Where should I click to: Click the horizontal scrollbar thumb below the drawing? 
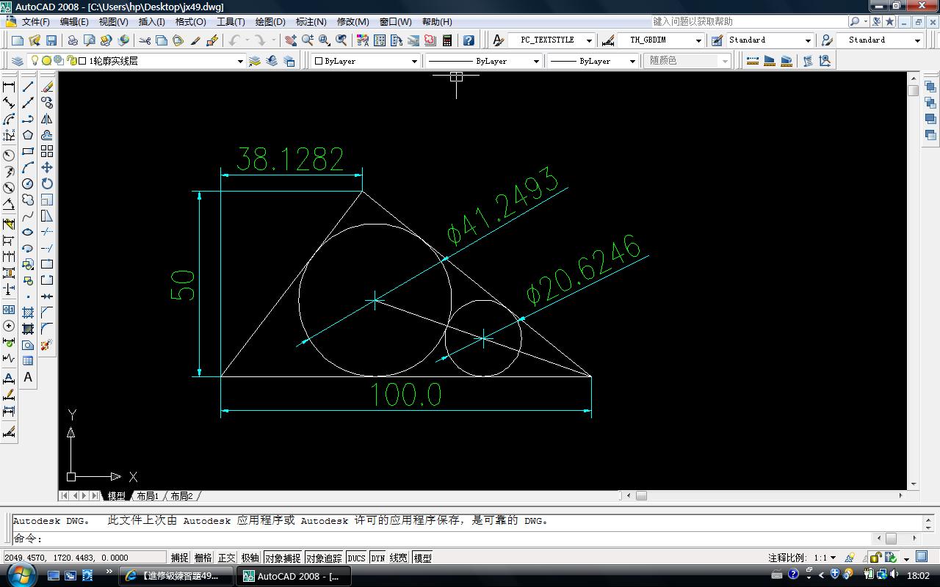(x=641, y=496)
